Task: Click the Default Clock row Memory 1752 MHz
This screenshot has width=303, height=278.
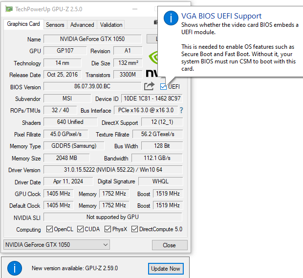Action: (x=114, y=205)
